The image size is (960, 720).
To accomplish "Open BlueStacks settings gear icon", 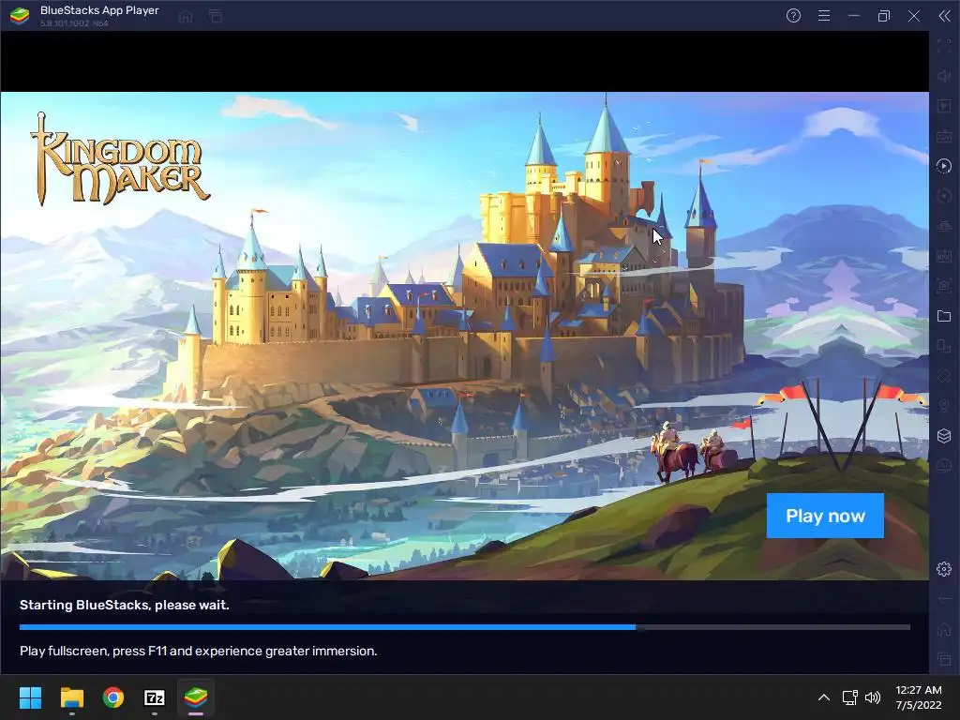I will [x=944, y=569].
